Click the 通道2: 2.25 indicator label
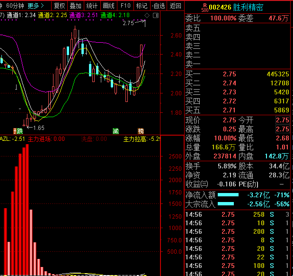The height and width of the screenshot is (276, 293). pyautogui.click(x=53, y=15)
